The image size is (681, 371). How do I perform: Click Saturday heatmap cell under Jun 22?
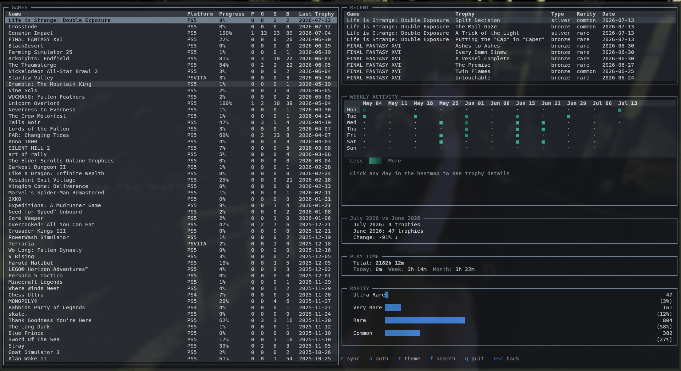point(543,142)
